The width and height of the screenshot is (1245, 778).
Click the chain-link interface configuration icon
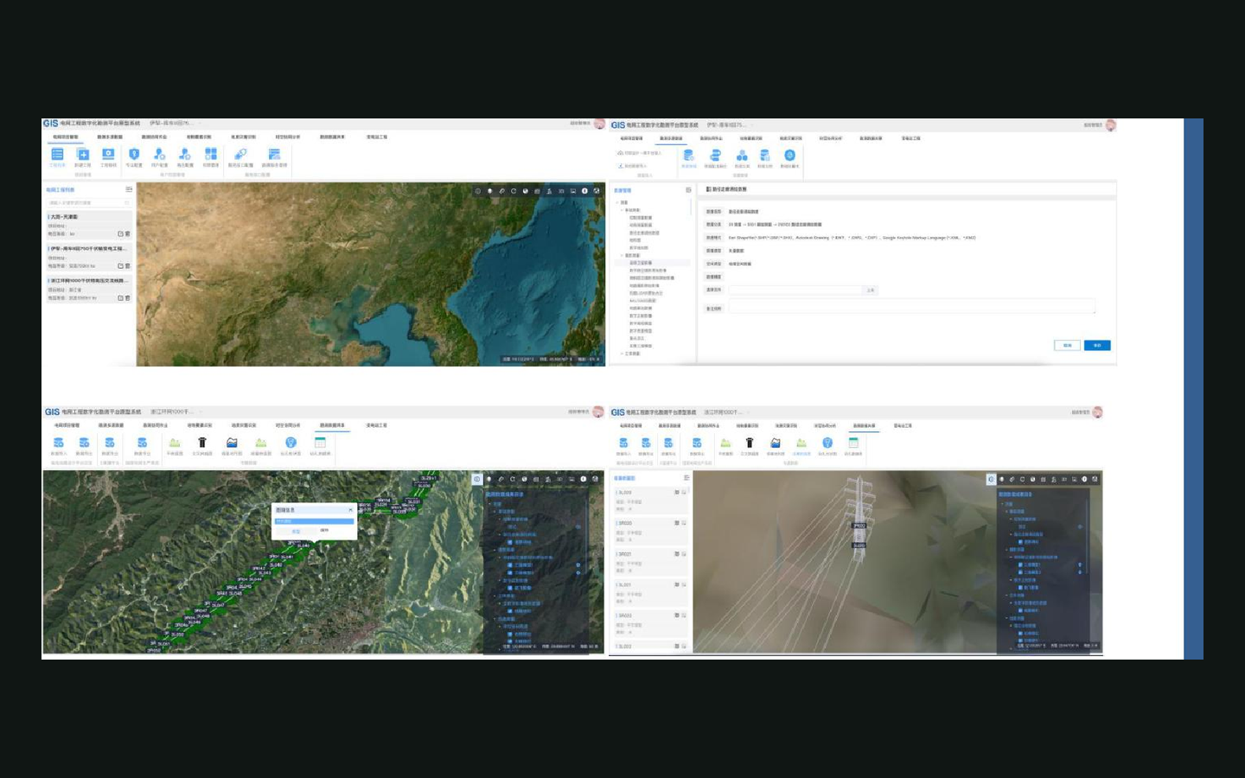coord(240,155)
